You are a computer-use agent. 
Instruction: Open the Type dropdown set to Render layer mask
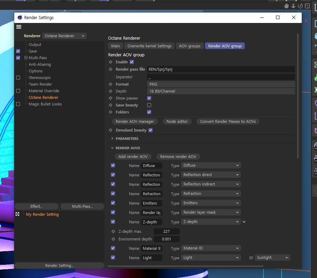[x=211, y=212]
